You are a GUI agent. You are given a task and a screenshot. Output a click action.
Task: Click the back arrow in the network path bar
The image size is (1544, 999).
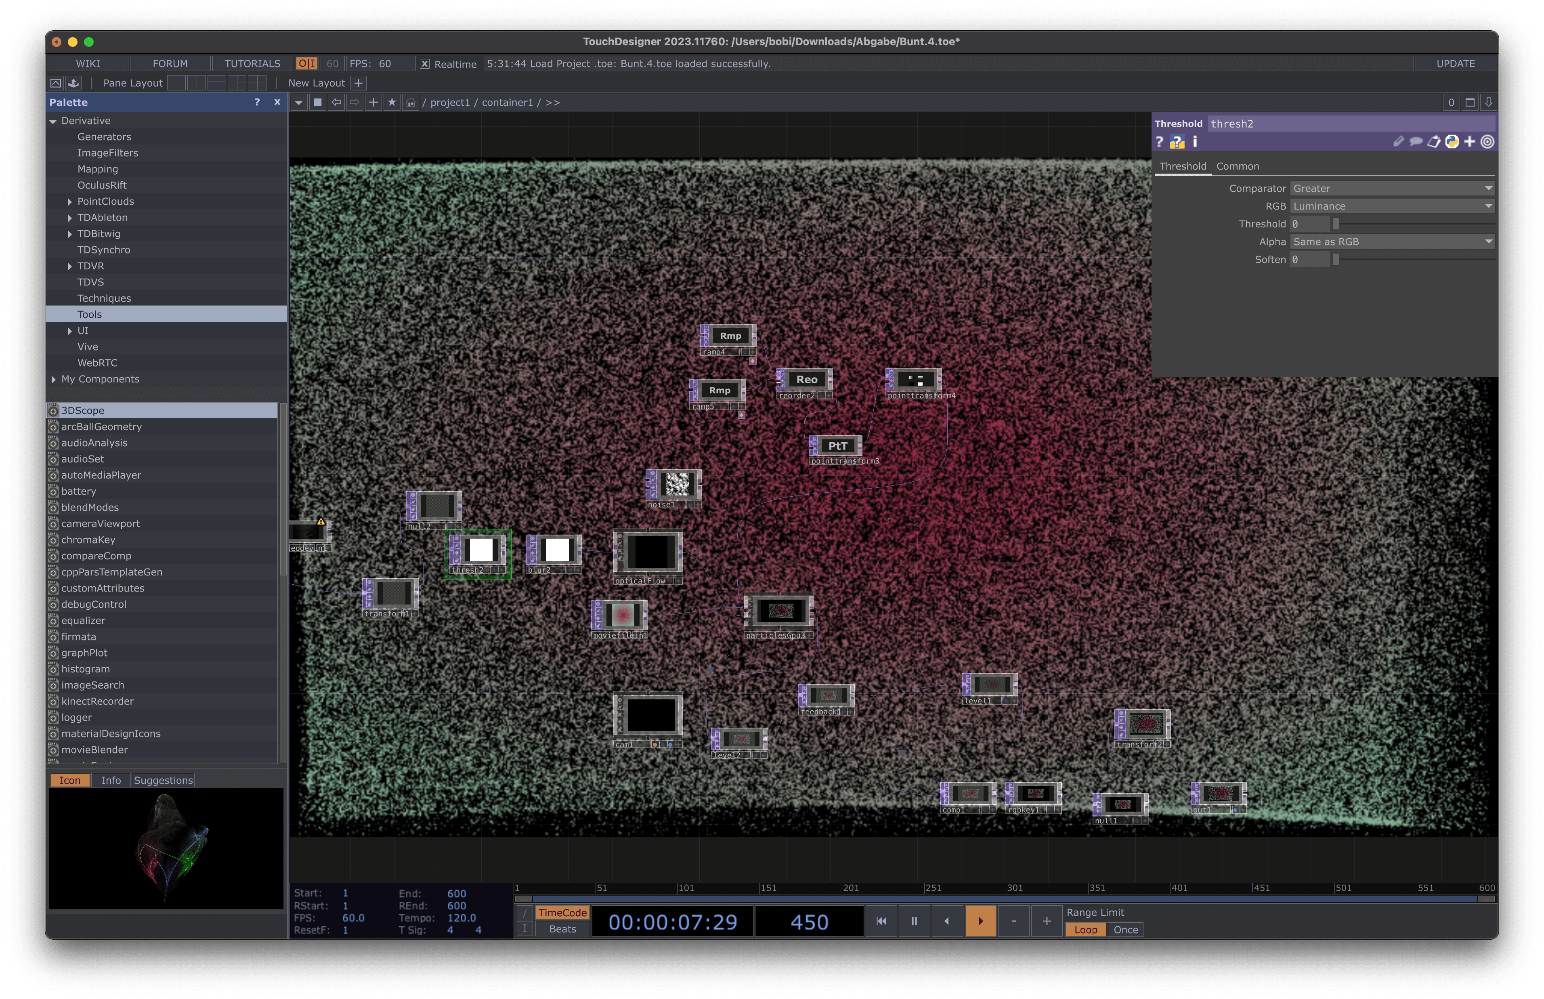coord(336,103)
